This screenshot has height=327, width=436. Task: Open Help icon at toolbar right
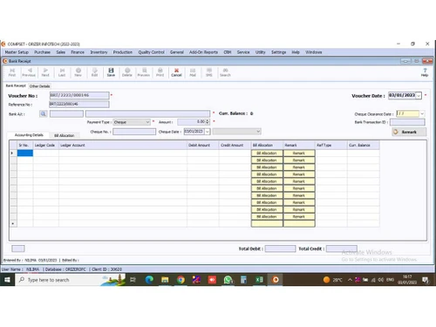coord(425,72)
